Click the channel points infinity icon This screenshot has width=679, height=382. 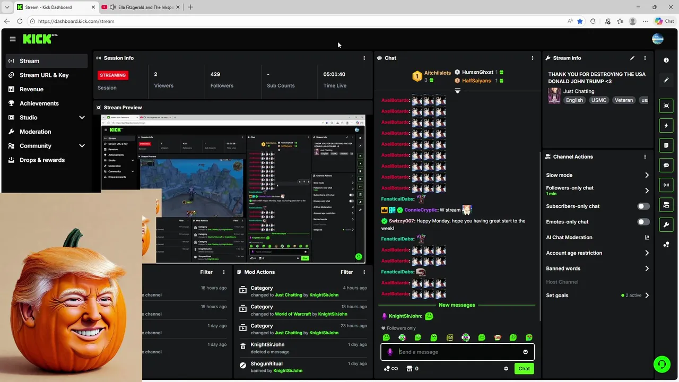[391, 369]
